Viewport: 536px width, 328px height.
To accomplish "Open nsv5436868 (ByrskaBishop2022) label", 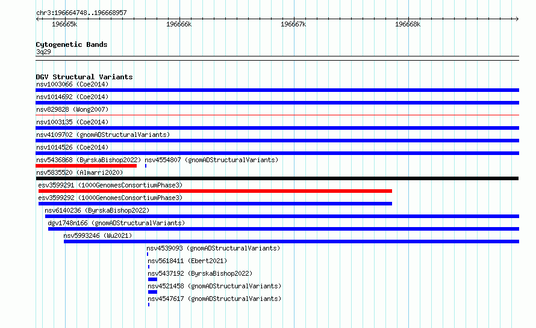I will pos(89,160).
